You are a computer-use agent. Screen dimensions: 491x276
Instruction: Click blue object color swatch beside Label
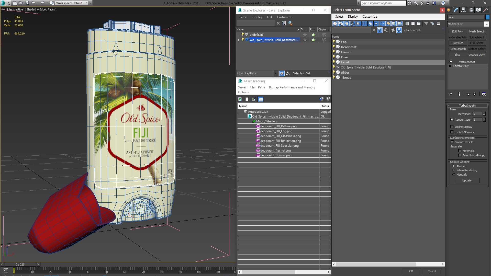(x=487, y=17)
